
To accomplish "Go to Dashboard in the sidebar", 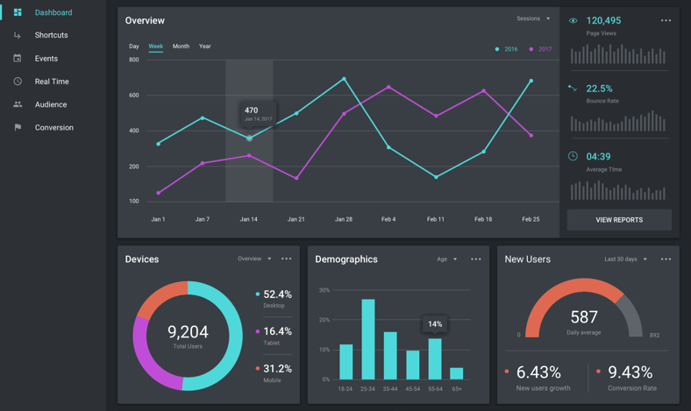I will click(x=53, y=12).
